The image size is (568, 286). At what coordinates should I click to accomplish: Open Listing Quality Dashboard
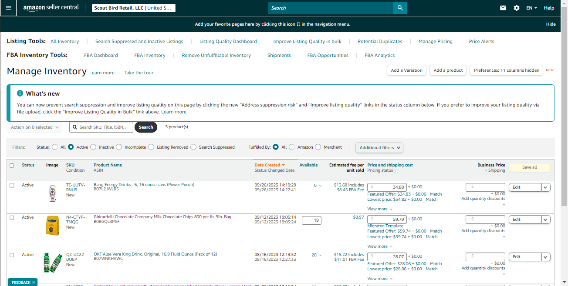228,42
